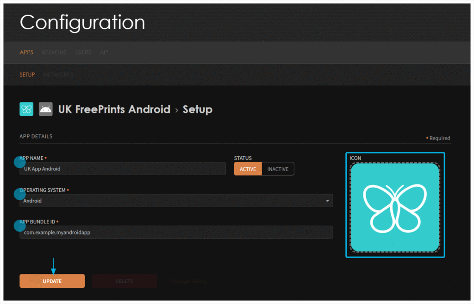Click the UK FreePrints Android breadcrumb title

(114, 109)
